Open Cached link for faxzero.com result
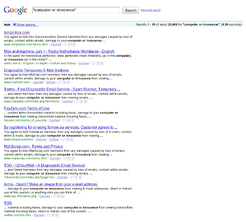This screenshot has width=246, height=222. tap(54, 120)
